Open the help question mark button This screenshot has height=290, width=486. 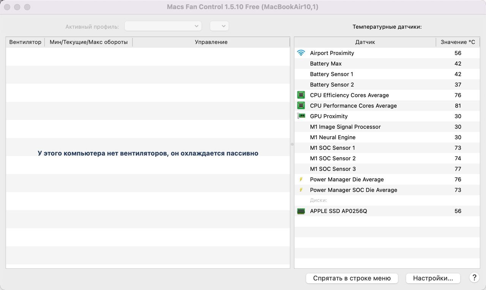[474, 277]
